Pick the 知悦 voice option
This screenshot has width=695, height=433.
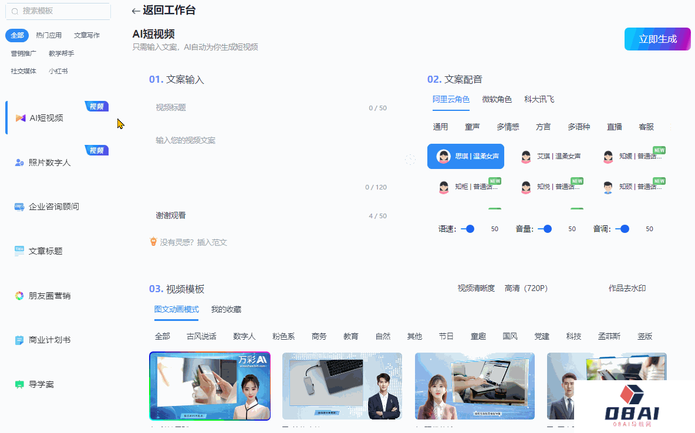[x=526, y=187]
